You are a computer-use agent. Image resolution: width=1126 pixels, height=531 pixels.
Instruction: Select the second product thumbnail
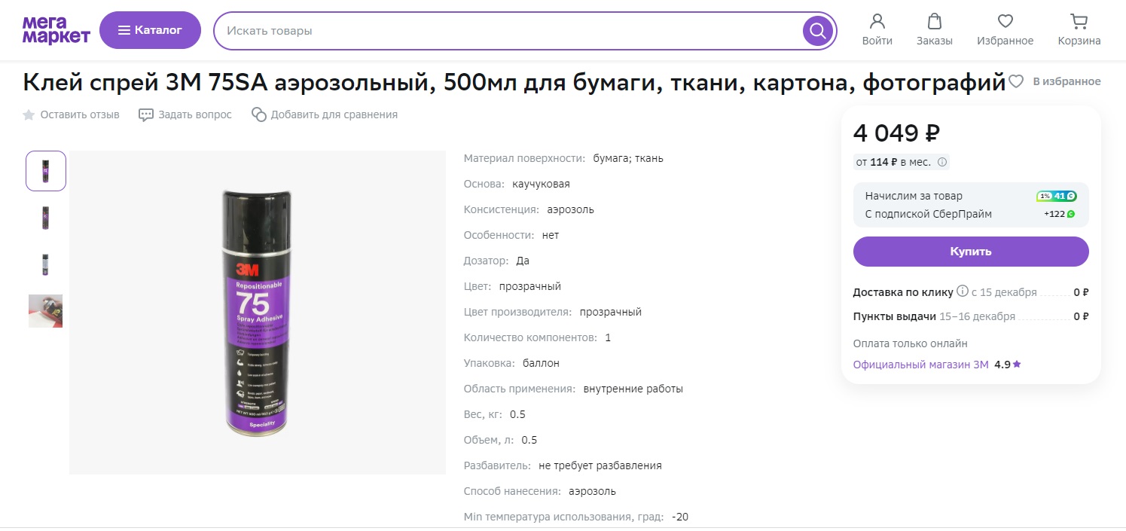(x=46, y=218)
